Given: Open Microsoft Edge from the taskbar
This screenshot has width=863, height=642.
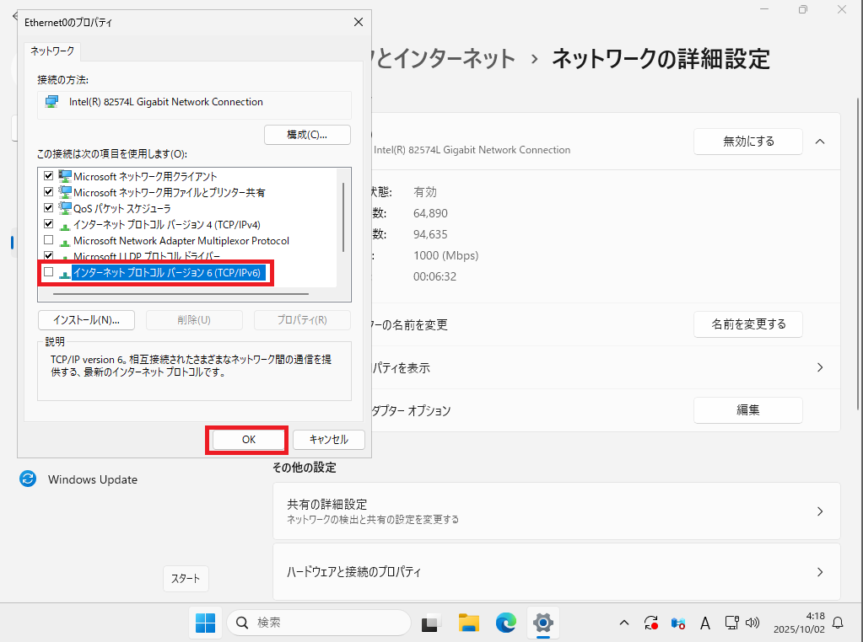Looking at the screenshot, I should coord(506,623).
